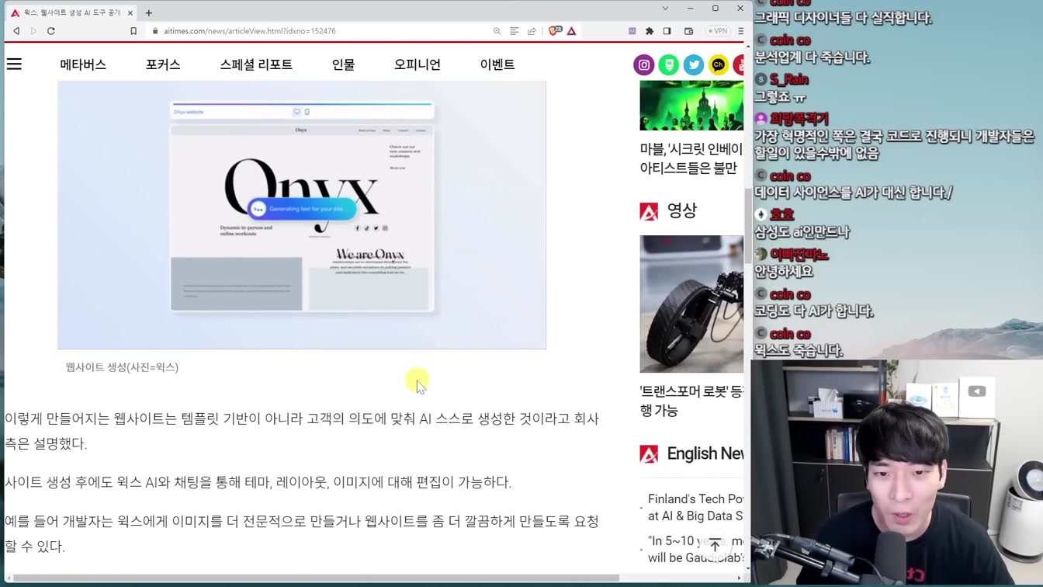Click the Onyx website generation image

302,214
